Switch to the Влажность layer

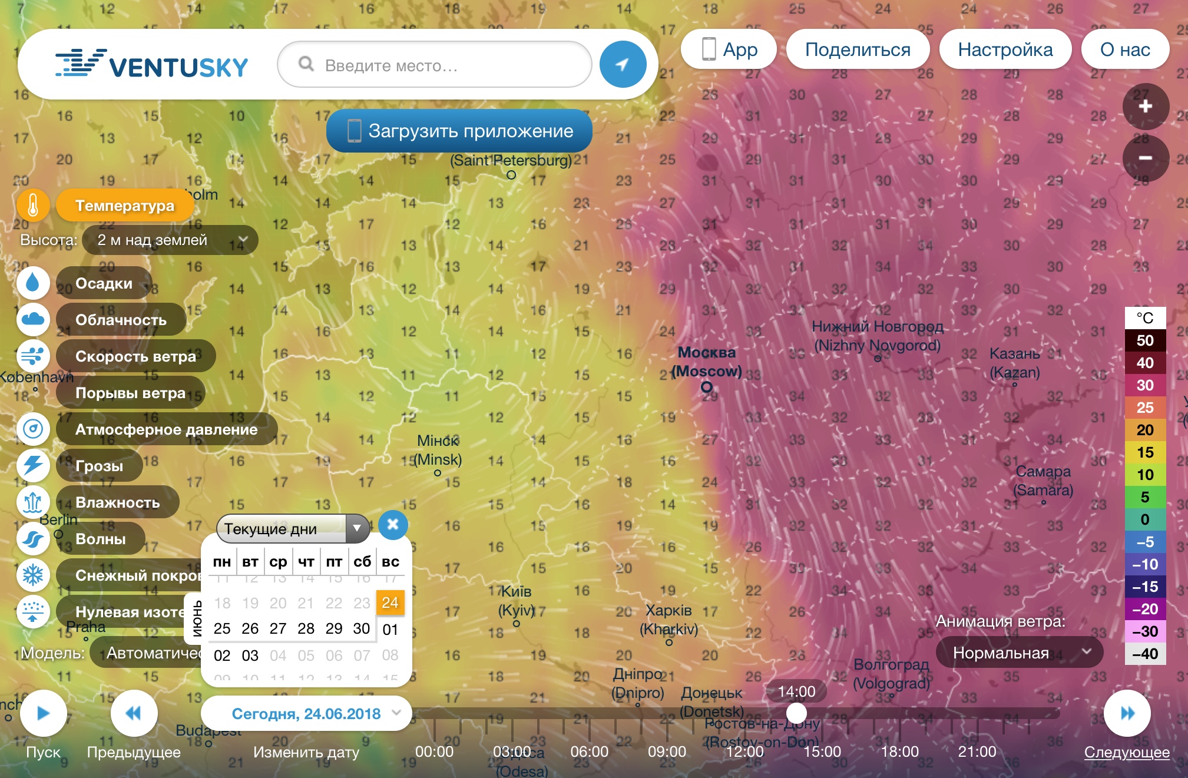[x=117, y=502]
